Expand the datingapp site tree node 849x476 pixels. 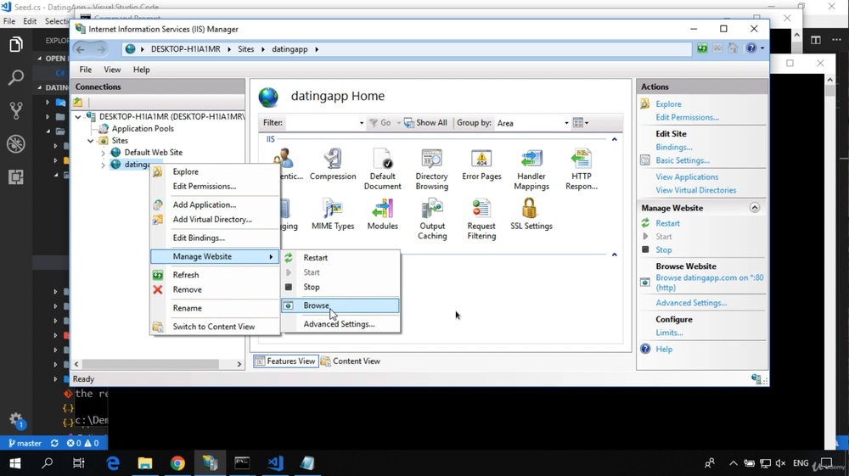pyautogui.click(x=103, y=165)
